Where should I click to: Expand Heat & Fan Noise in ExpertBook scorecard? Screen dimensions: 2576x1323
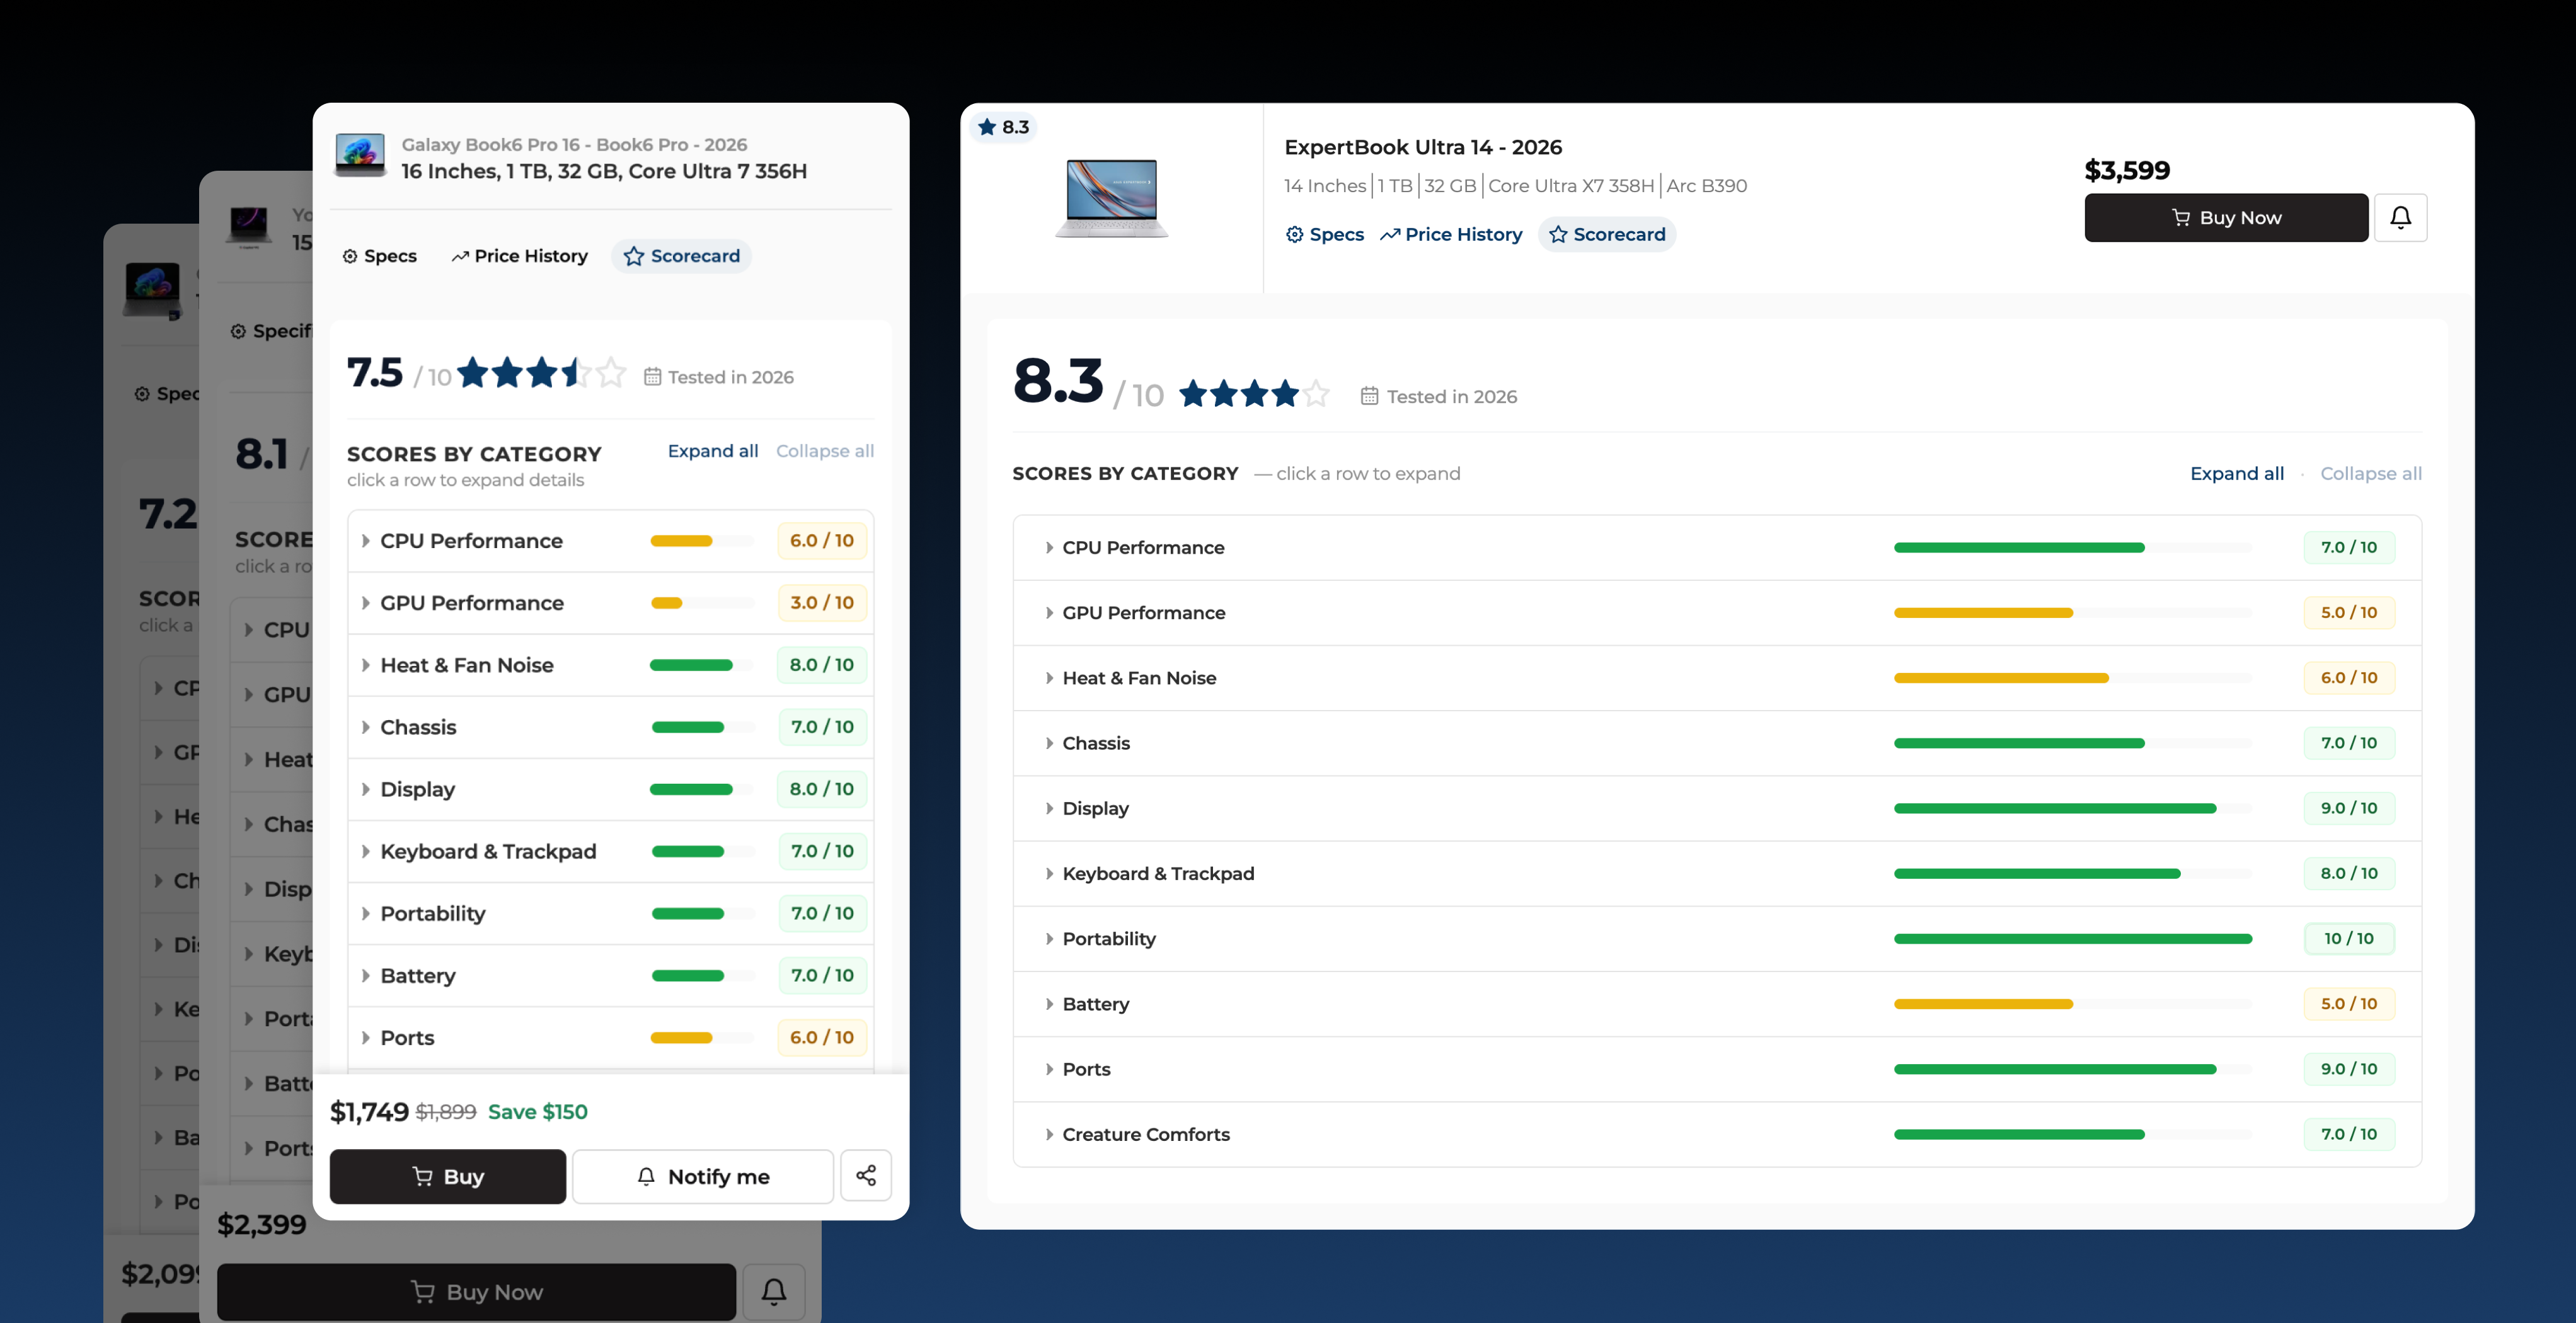[x=1717, y=678]
